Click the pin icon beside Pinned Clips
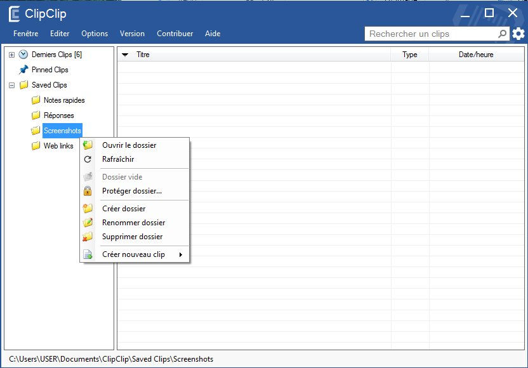 pos(23,70)
